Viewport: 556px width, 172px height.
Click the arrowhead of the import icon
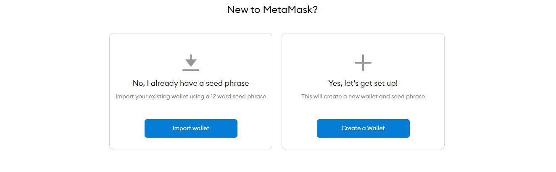(191, 64)
